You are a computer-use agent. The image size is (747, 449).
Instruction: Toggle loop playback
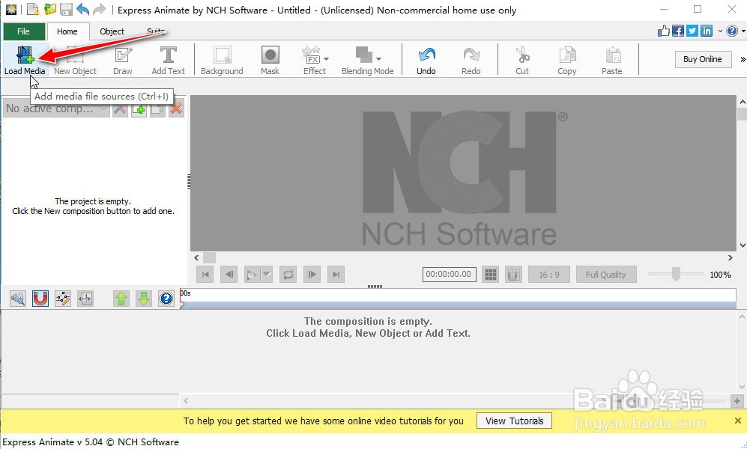tap(288, 275)
